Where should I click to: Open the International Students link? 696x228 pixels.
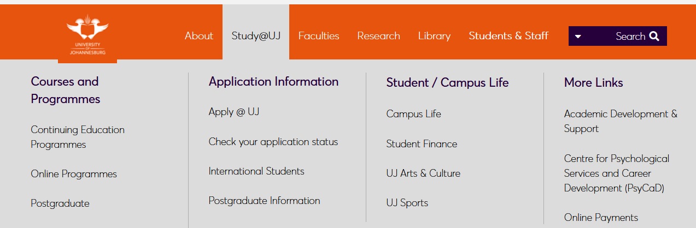(256, 171)
